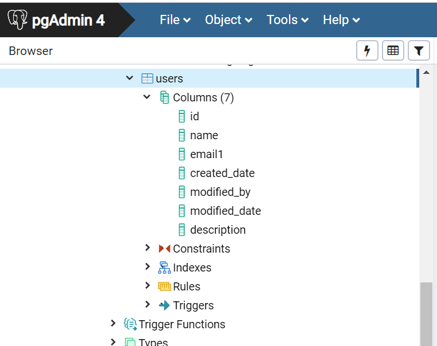437x346 pixels.
Task: Click the pgAdmin elephant logo
Action: click(17, 19)
